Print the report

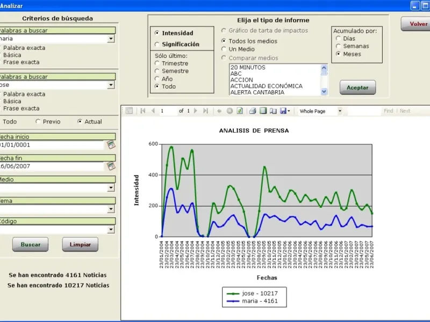tap(253, 111)
